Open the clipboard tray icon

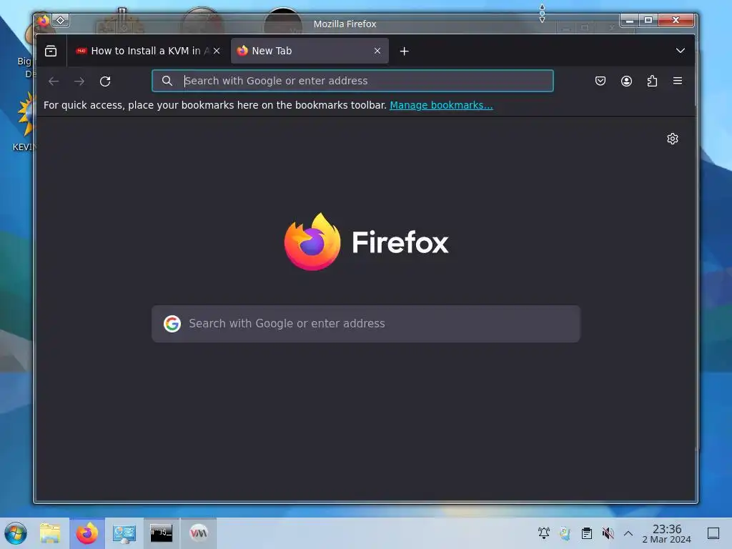[587, 533]
